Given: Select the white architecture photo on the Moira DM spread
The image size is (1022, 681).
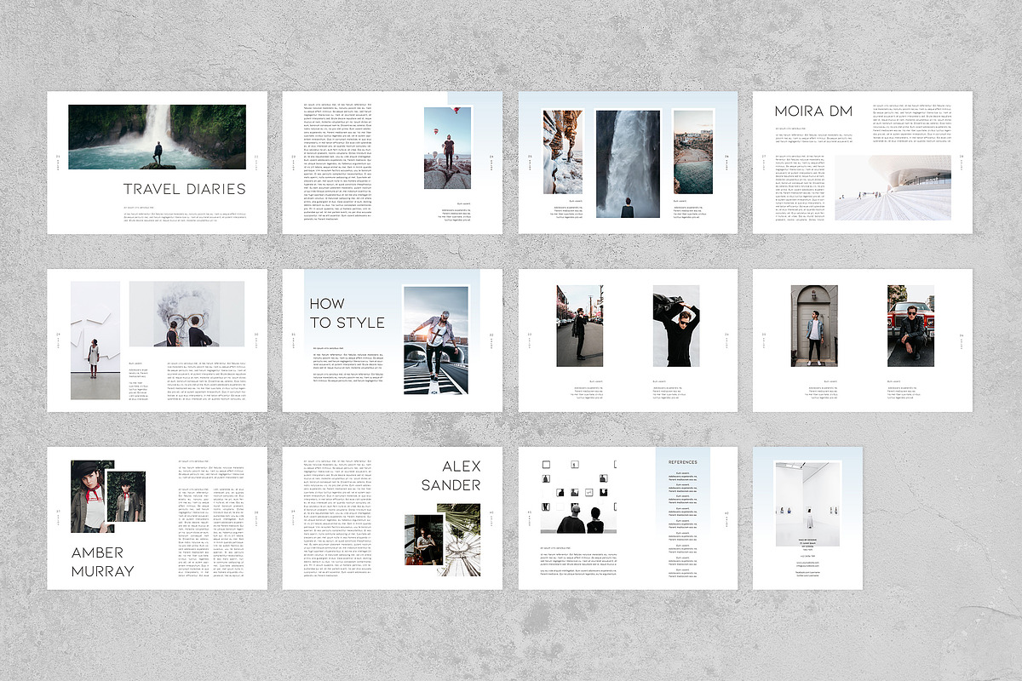Looking at the screenshot, I should [x=893, y=187].
